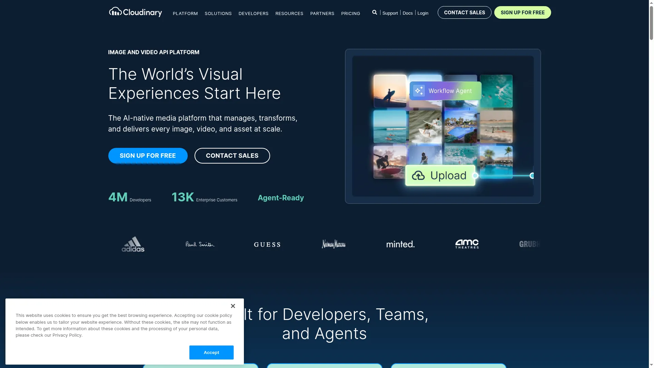Click the "Agent-Ready" text

click(x=281, y=198)
